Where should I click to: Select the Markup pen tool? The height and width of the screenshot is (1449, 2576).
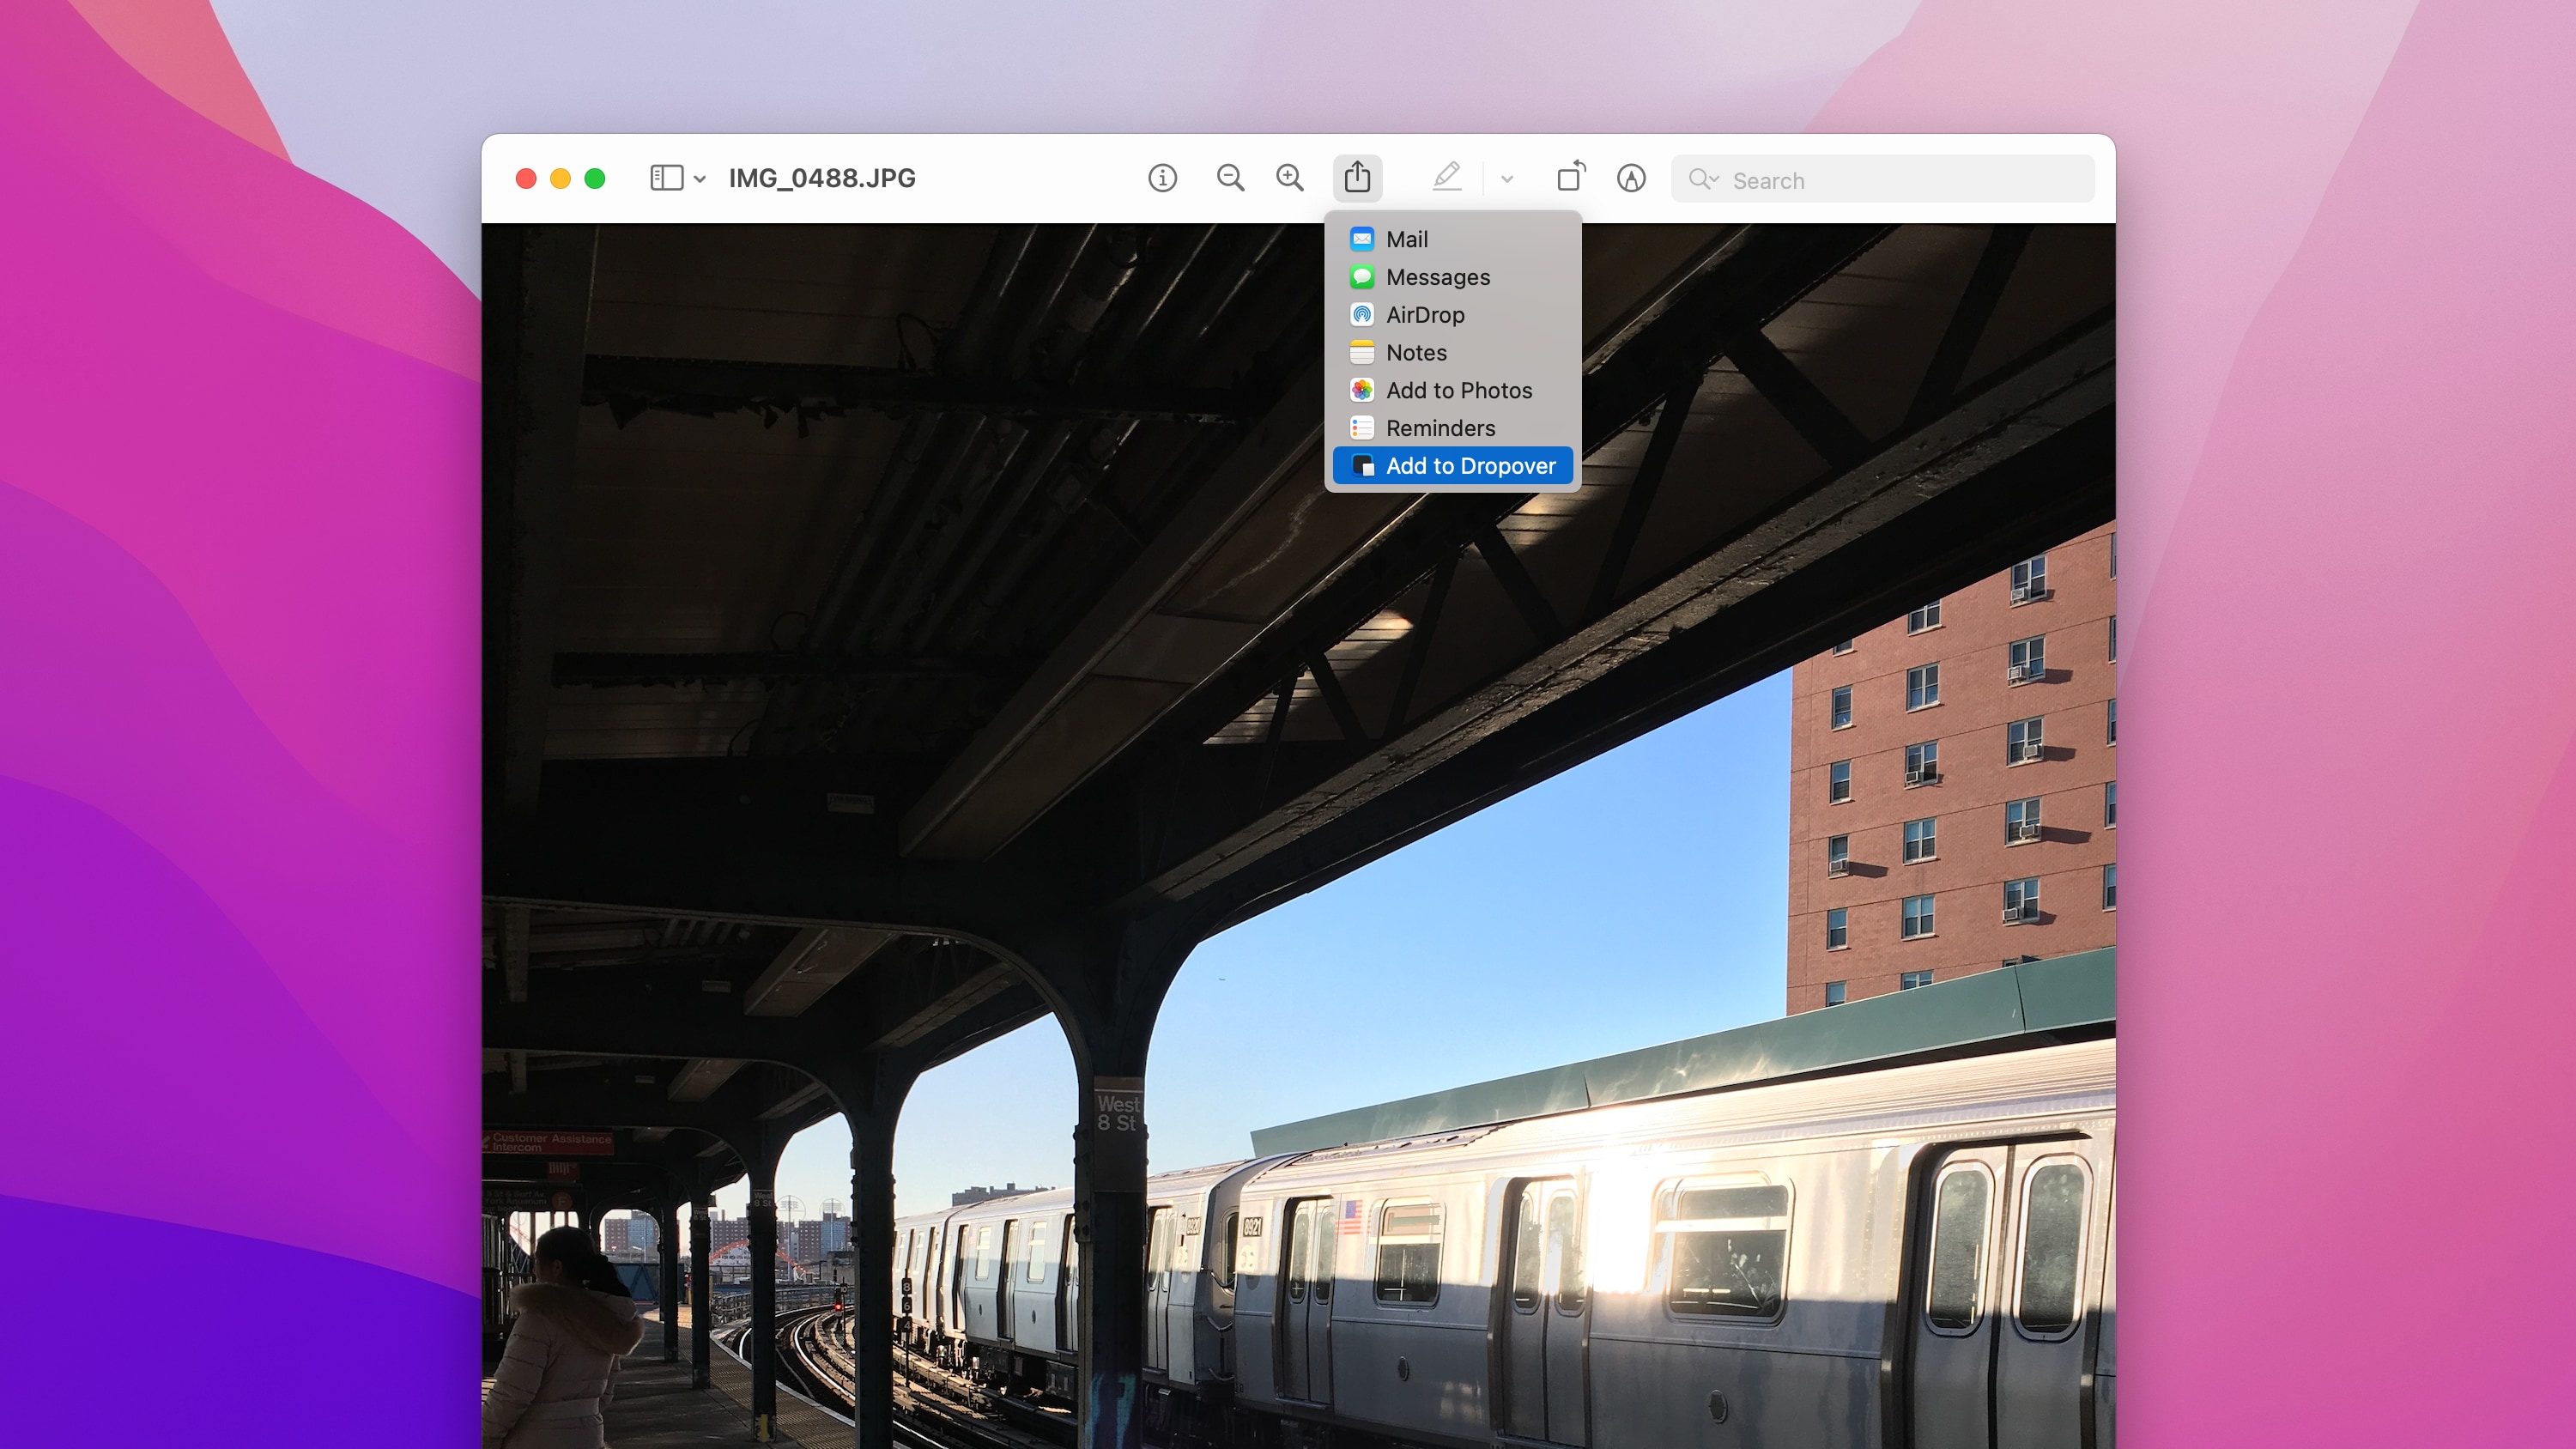pos(1447,178)
